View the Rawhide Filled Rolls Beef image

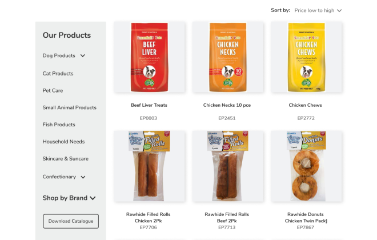click(x=228, y=166)
